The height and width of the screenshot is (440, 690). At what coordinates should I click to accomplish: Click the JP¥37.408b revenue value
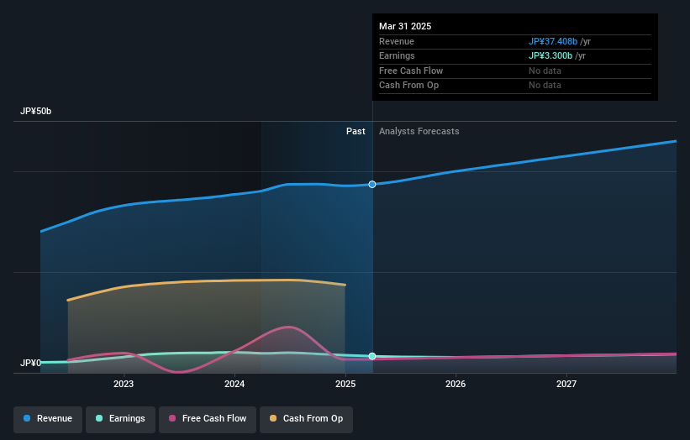tap(553, 41)
